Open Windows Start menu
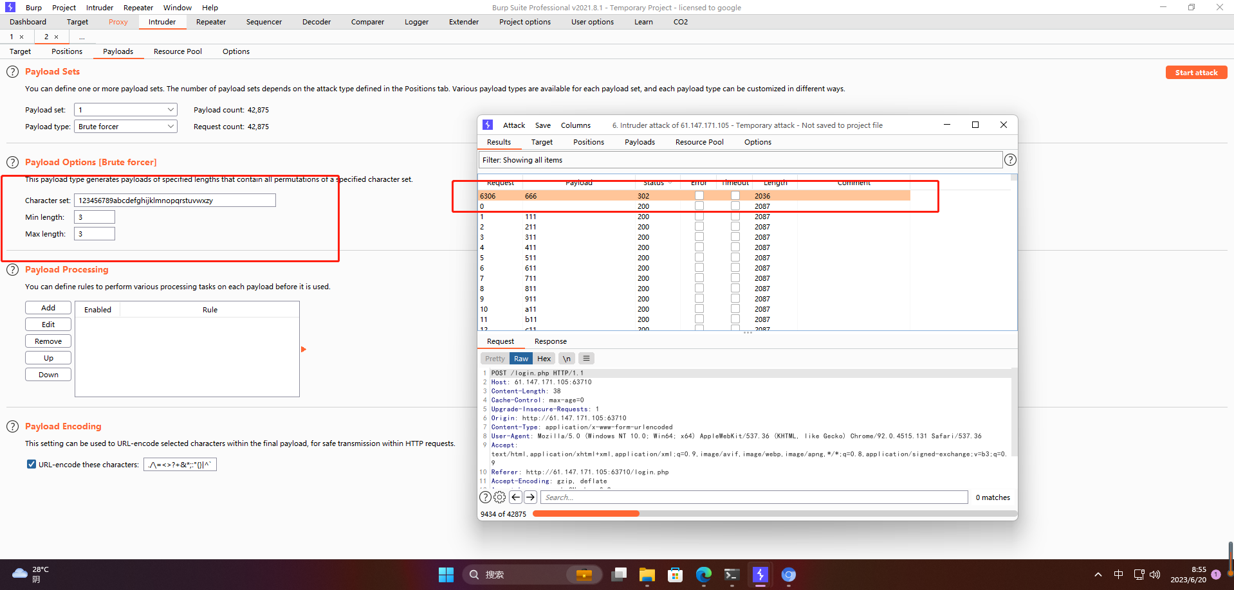Screen dimensions: 1234x590 (446, 575)
